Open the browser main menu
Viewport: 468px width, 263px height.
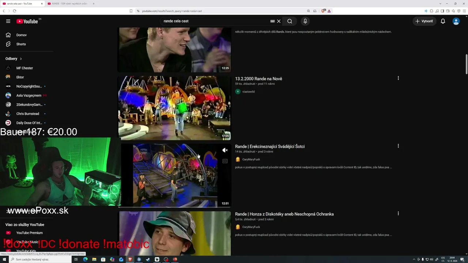tap(464, 11)
